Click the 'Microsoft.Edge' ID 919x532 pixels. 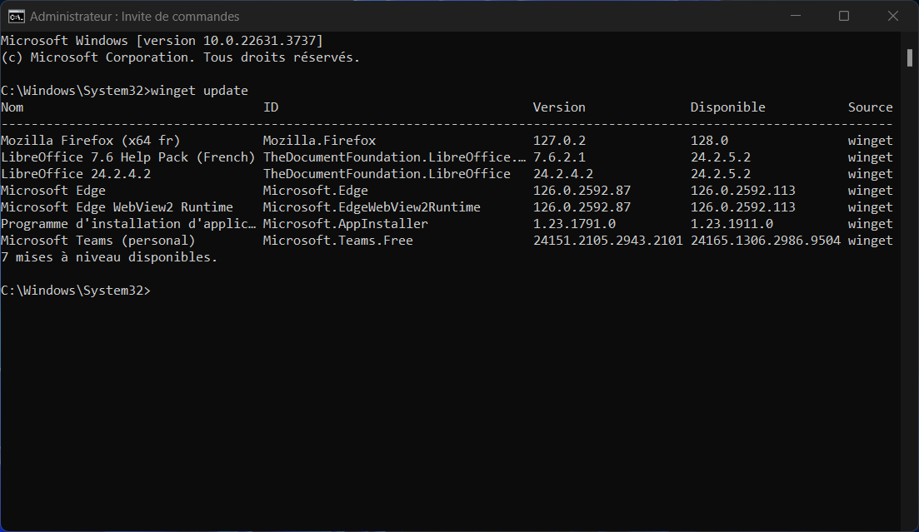315,191
